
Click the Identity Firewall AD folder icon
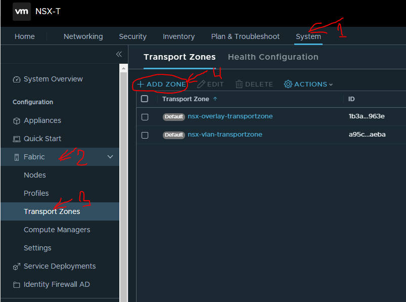click(x=17, y=285)
